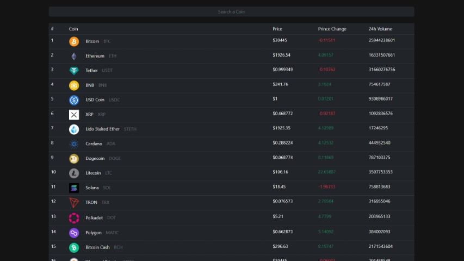Click the USD Coin blue icon
The width and height of the screenshot is (464, 261).
(x=74, y=100)
